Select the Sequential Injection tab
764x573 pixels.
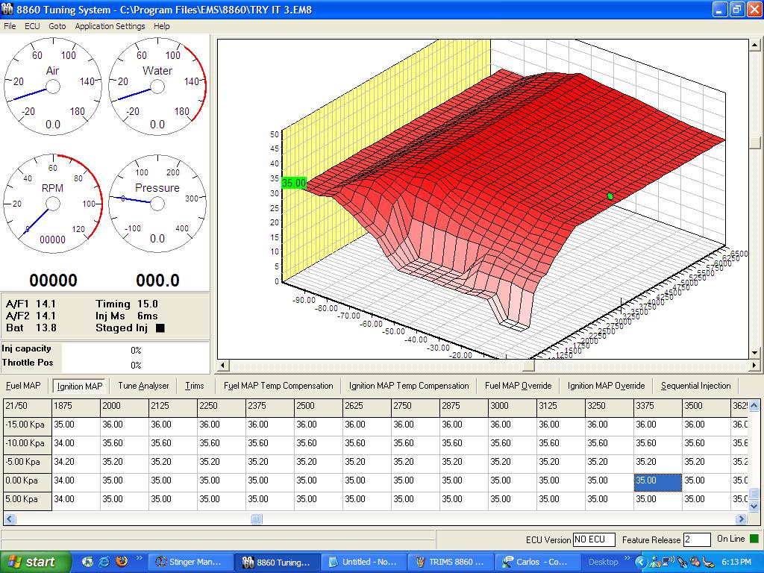695,386
